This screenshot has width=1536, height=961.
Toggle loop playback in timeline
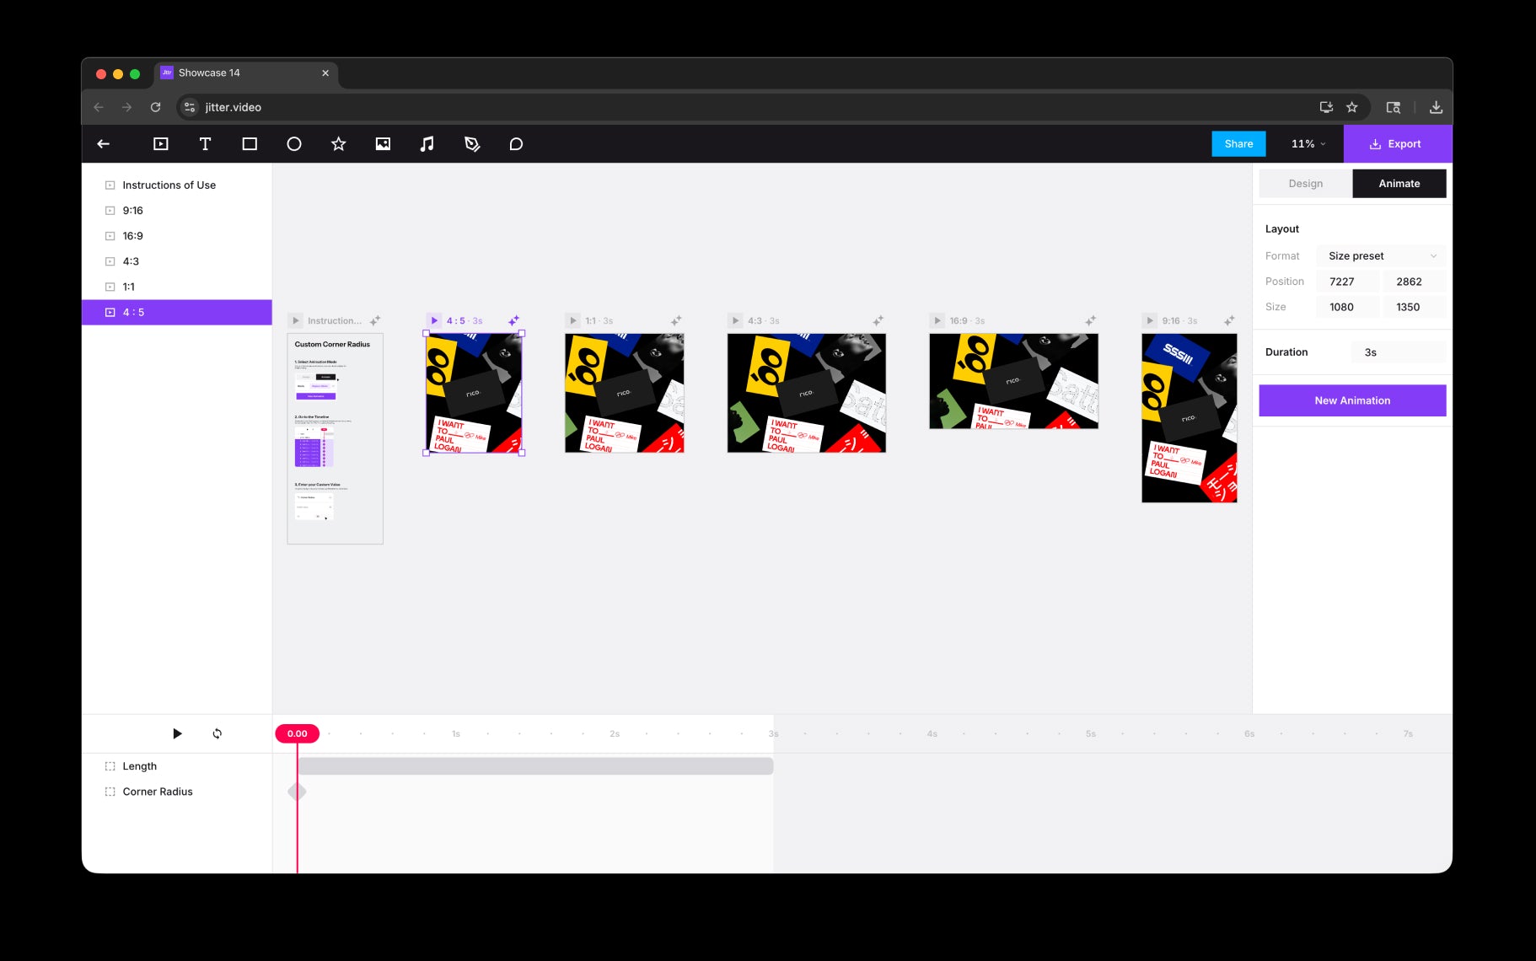click(218, 733)
